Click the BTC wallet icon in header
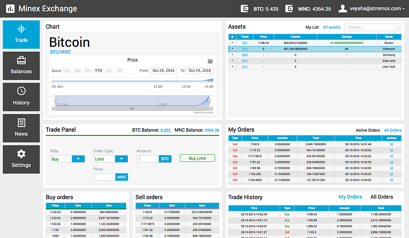 (244, 9)
